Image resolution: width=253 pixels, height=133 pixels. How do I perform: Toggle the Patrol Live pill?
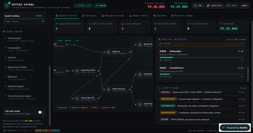pyautogui.click(x=83, y=6)
